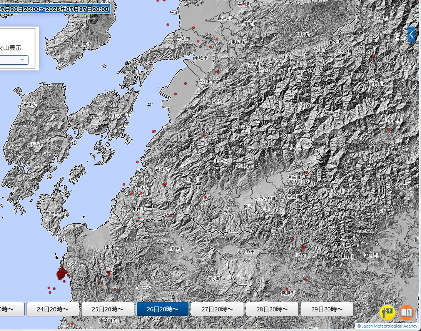Open the orange information book icon
The width and height of the screenshot is (421, 331).
[x=406, y=313]
